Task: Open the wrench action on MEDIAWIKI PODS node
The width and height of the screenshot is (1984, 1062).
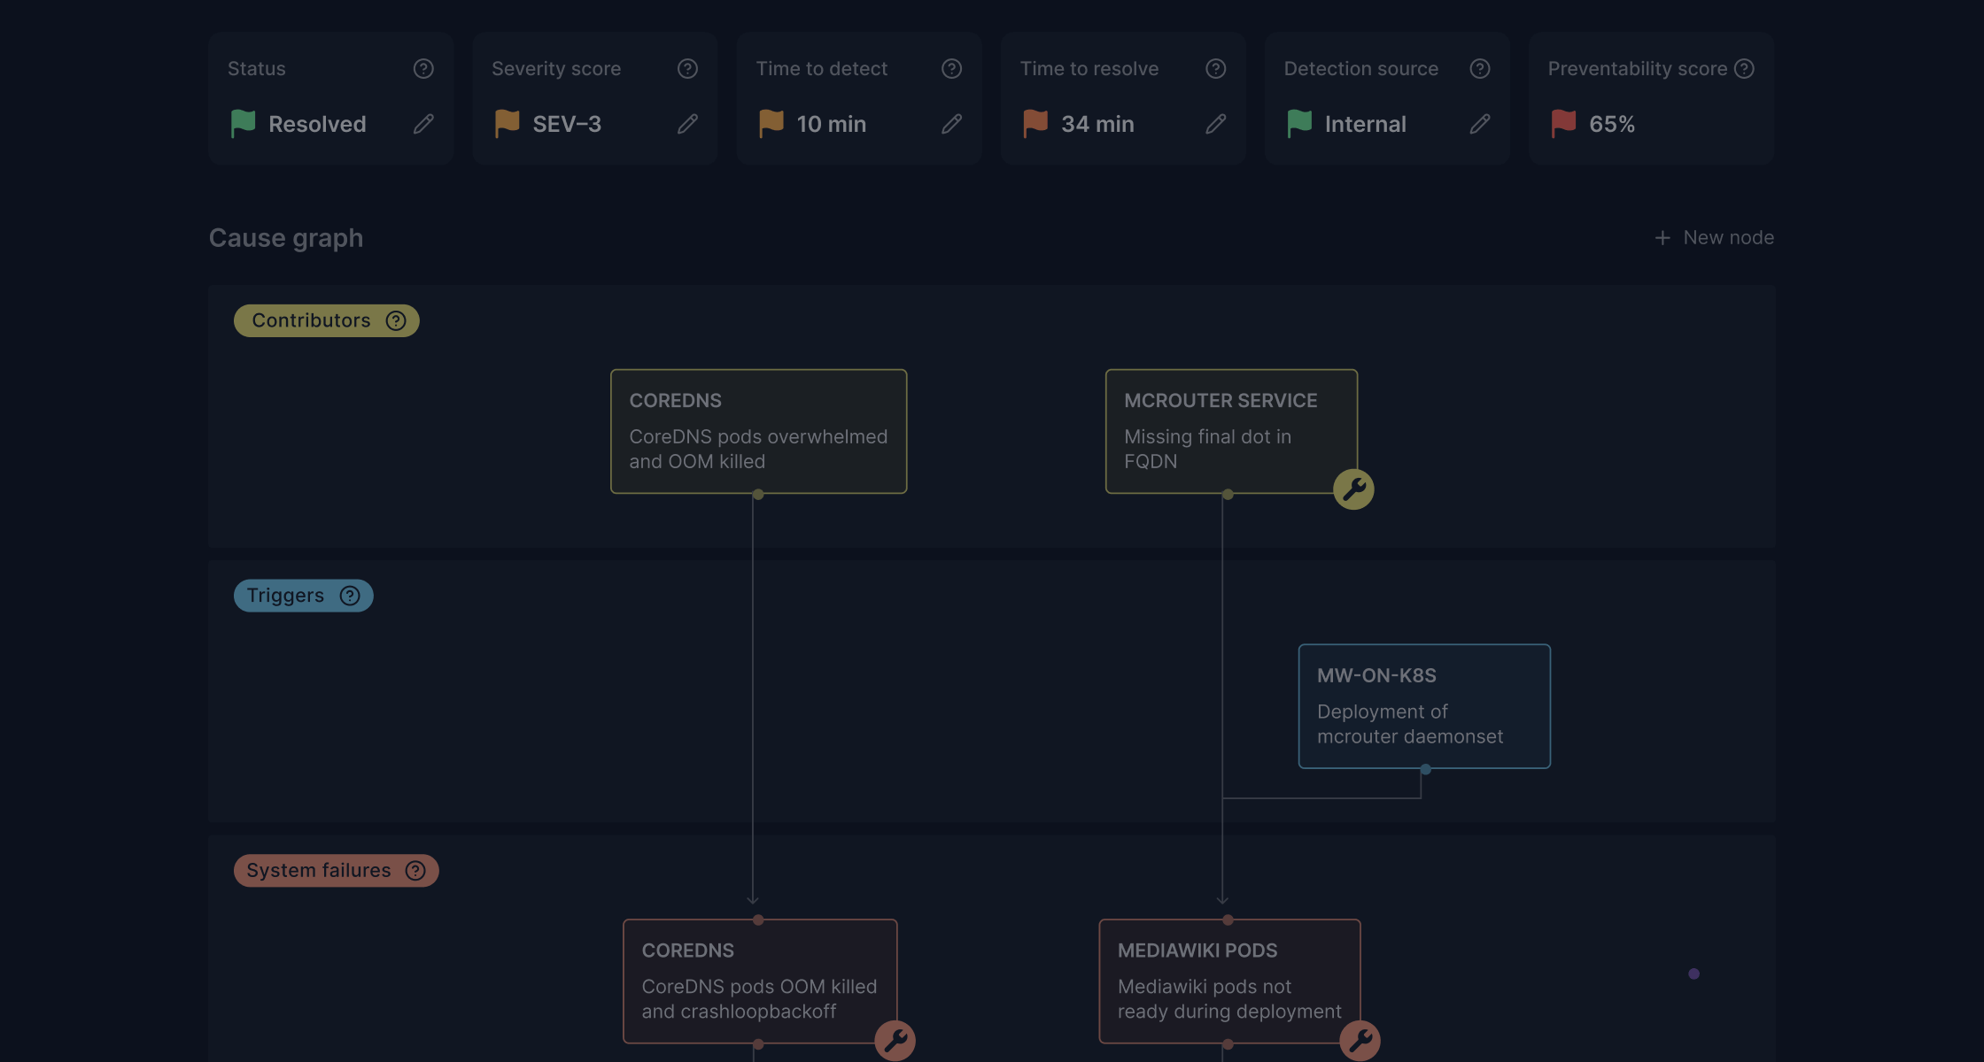Action: point(1360,1041)
